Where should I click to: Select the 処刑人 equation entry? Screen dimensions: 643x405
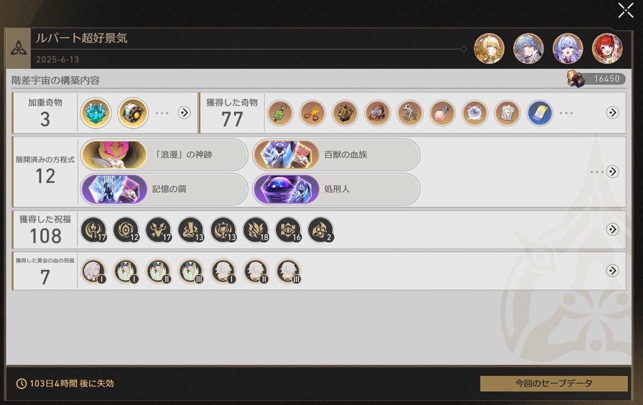[x=336, y=189]
